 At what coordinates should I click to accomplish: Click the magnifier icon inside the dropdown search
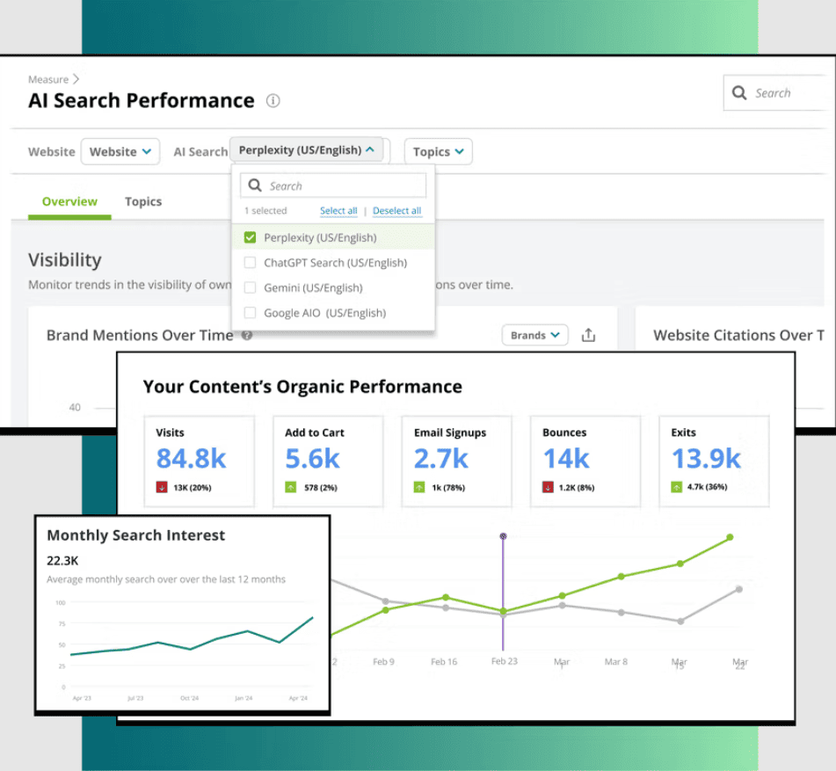(255, 185)
